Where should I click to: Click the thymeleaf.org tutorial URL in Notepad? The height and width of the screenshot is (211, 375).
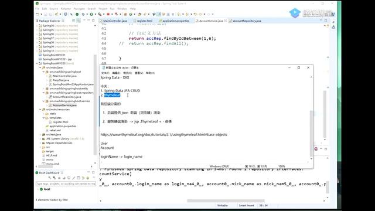164,134
